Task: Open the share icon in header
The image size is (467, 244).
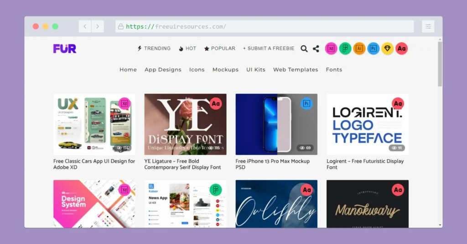Action: 316,49
